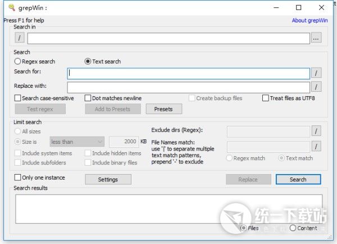The height and width of the screenshot is (244, 337).
Task: Toggle Dot matches newline option
Action: pos(88,98)
